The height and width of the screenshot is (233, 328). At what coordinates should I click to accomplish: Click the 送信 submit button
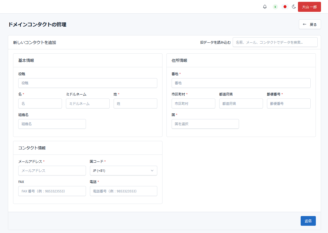coord(308,221)
